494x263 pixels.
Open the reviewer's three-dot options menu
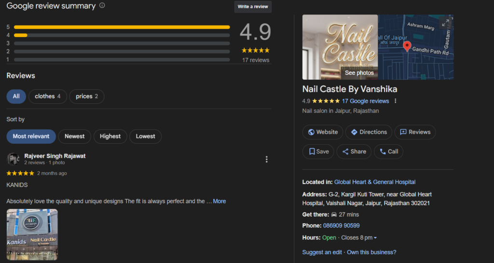pyautogui.click(x=266, y=159)
